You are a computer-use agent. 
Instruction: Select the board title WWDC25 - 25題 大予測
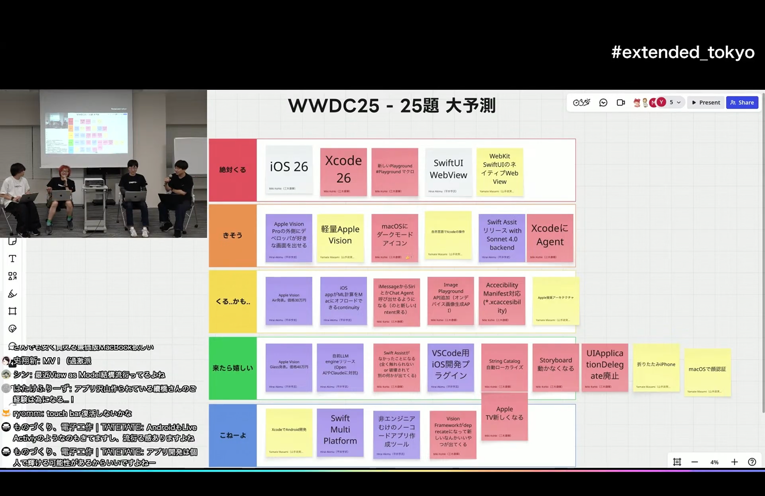point(392,106)
